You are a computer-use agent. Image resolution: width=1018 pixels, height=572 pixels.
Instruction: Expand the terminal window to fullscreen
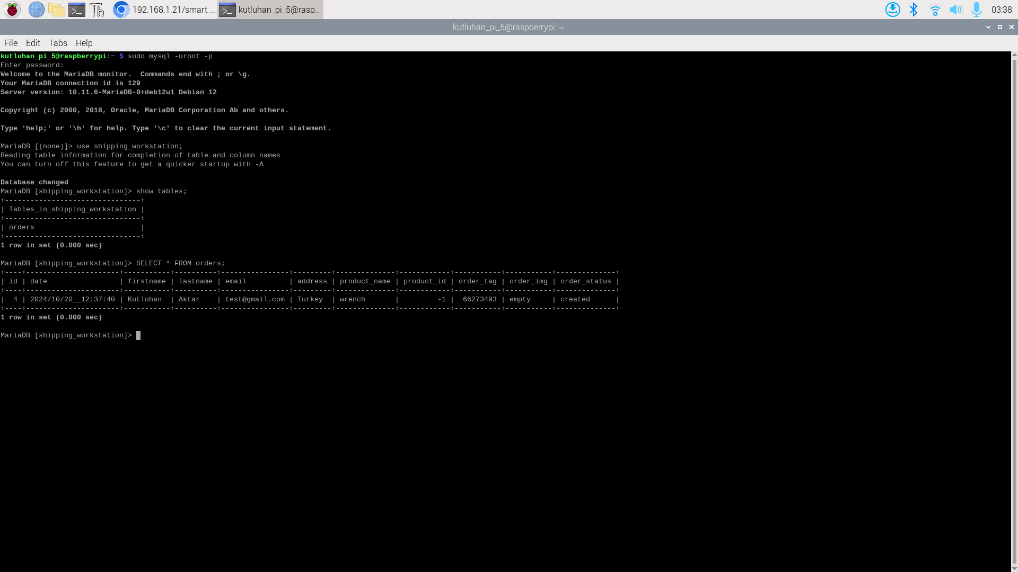tap(1000, 26)
